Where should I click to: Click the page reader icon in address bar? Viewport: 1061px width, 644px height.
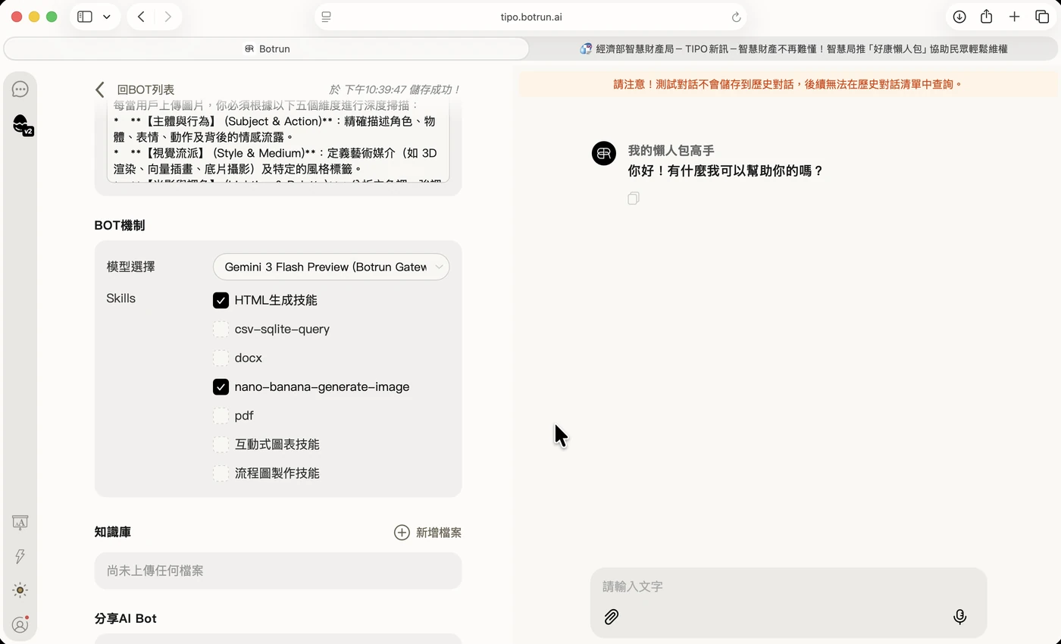327,17
